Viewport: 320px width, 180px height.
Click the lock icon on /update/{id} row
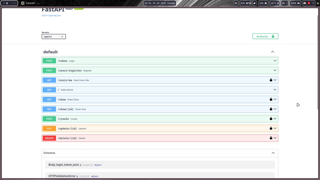tap(271, 128)
